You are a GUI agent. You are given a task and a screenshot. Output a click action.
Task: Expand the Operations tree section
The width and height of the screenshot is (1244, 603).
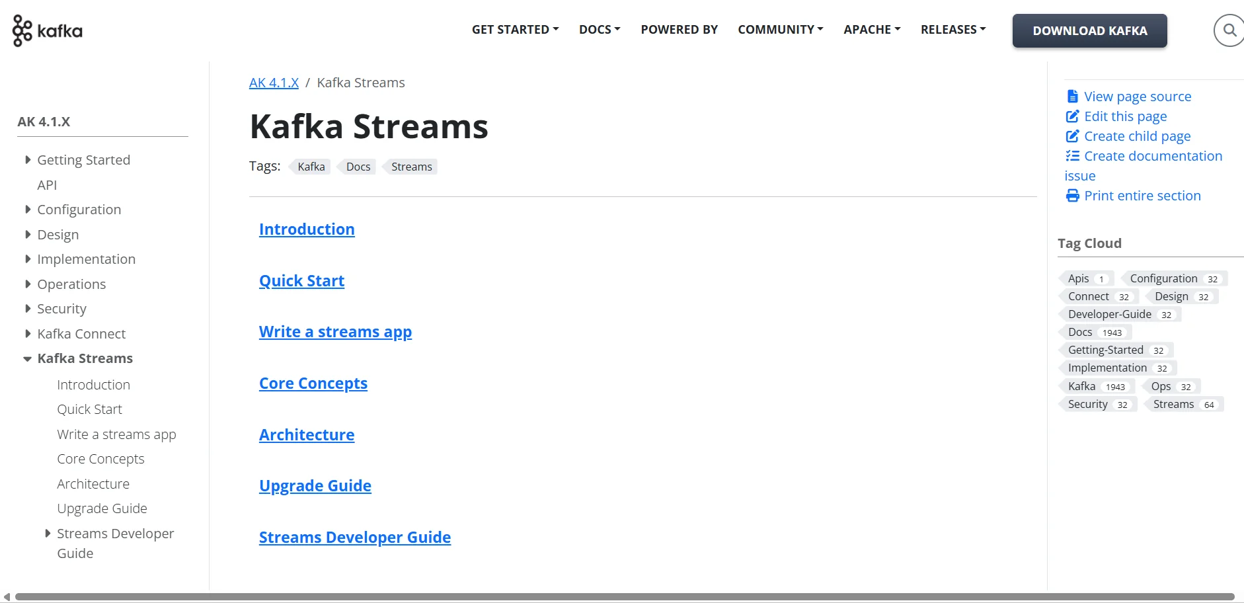point(28,284)
